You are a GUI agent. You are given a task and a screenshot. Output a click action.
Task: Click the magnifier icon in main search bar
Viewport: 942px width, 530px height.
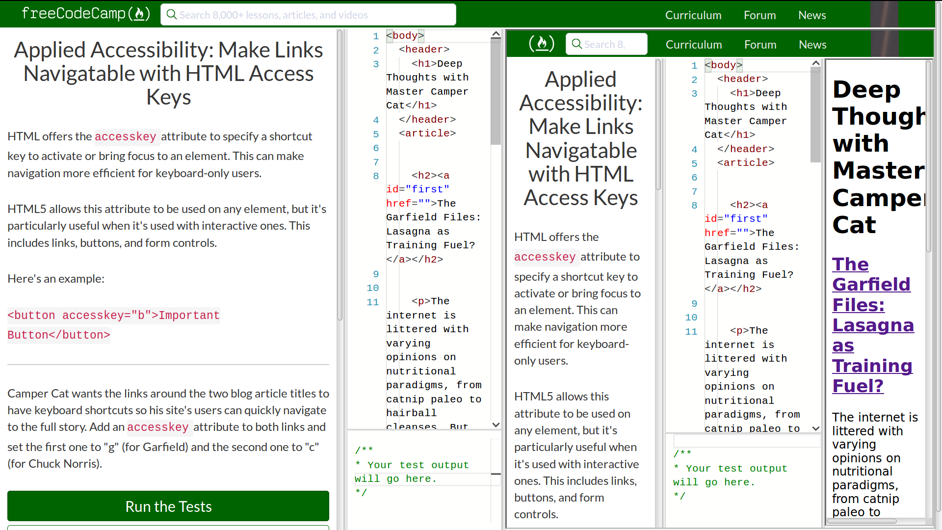171,15
